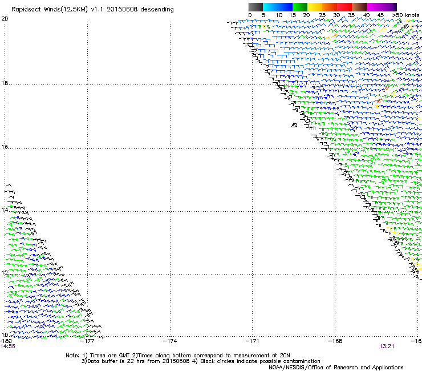
Task: Pick the green 15-20 knots legend color
Action: click(299, 7)
